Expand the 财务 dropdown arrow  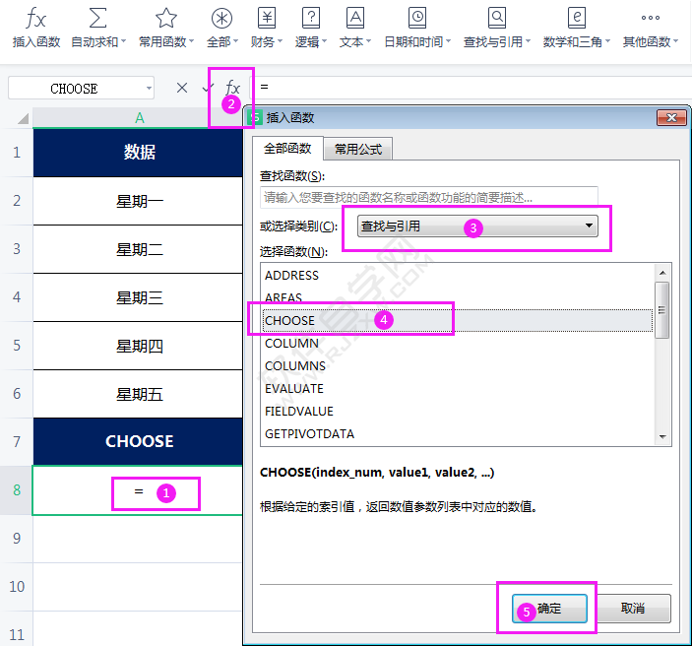tap(280, 41)
